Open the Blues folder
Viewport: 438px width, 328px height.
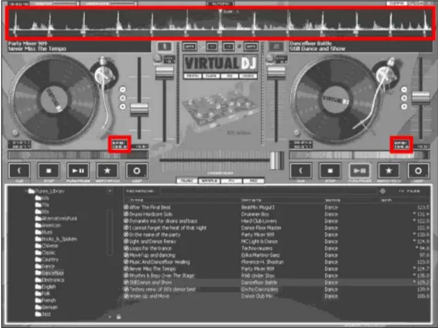click(44, 232)
